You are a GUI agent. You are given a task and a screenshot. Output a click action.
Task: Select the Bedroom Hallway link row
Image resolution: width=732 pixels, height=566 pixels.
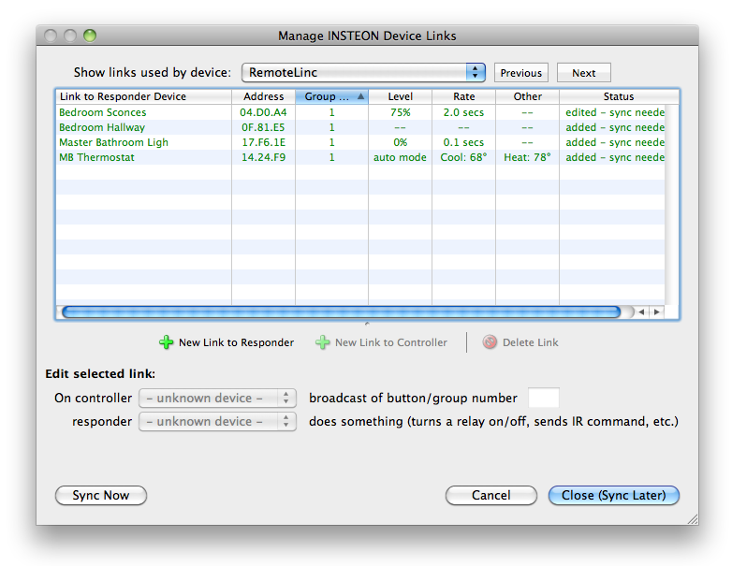tap(360, 127)
